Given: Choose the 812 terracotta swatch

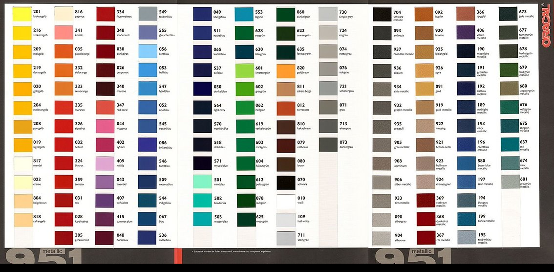Looking at the screenshot, I should [286, 109].
